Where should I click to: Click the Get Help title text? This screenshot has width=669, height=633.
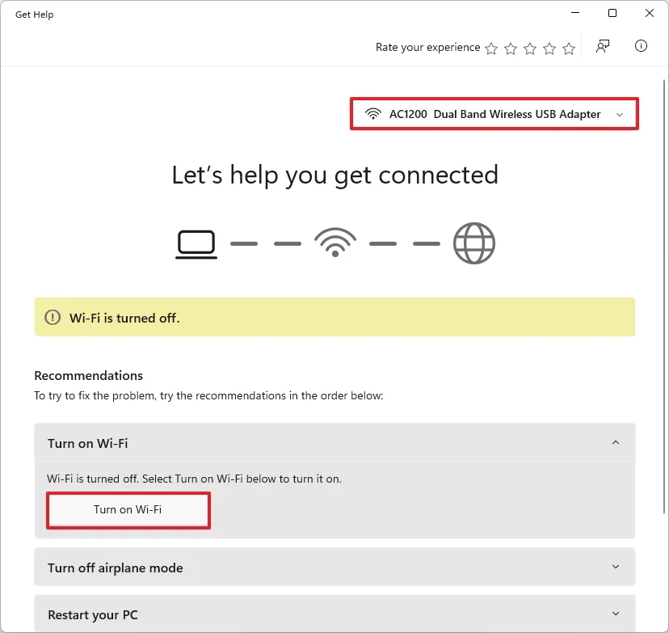pyautogui.click(x=34, y=14)
